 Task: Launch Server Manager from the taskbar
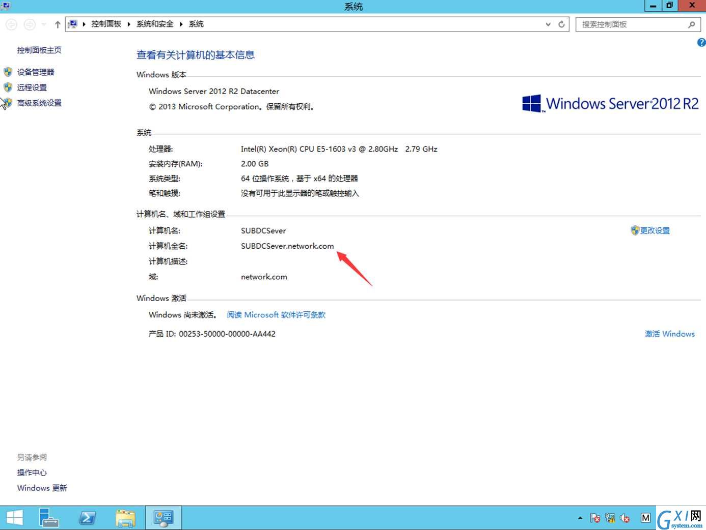point(49,518)
